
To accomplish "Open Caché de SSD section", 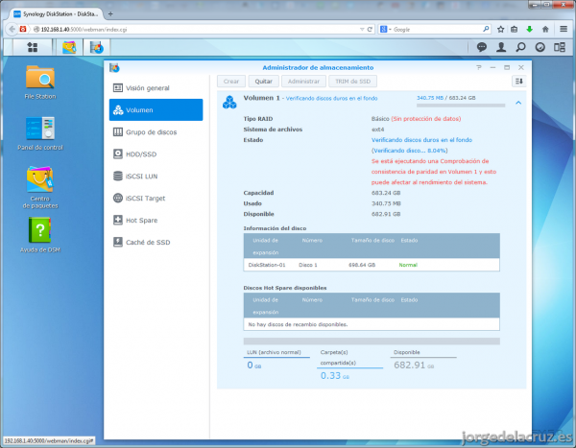I will 156,242.
